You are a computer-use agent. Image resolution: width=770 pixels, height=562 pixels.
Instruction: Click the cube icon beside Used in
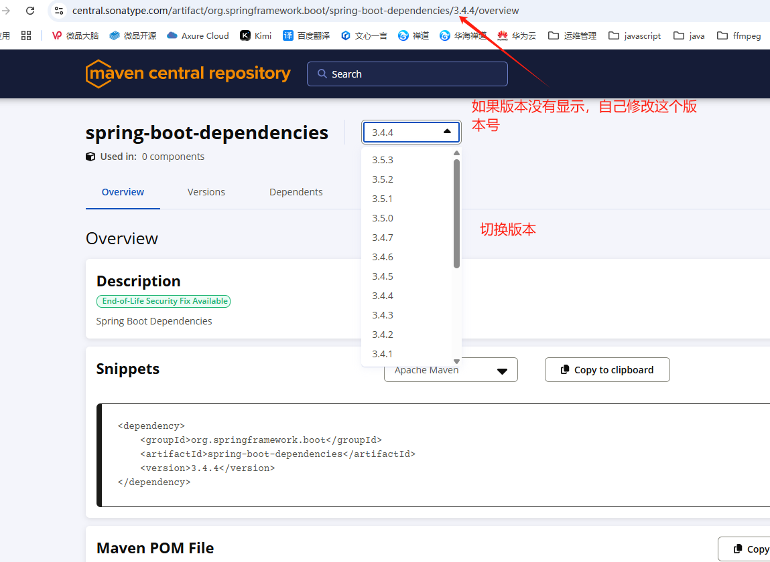[90, 157]
